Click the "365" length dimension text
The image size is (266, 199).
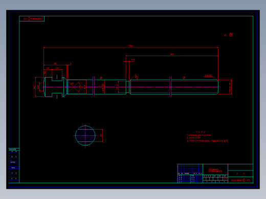(172, 54)
